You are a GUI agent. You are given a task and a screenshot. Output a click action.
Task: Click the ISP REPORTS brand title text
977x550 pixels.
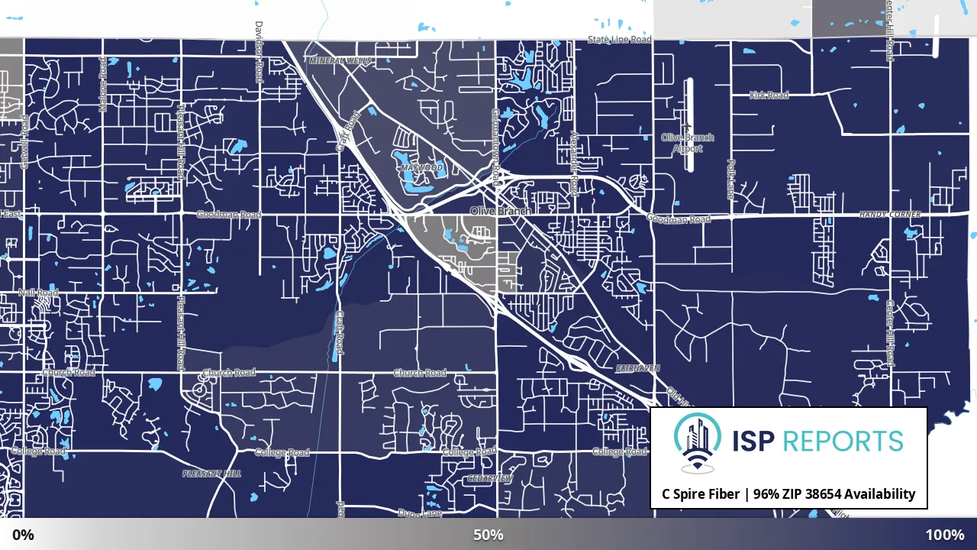coord(817,442)
